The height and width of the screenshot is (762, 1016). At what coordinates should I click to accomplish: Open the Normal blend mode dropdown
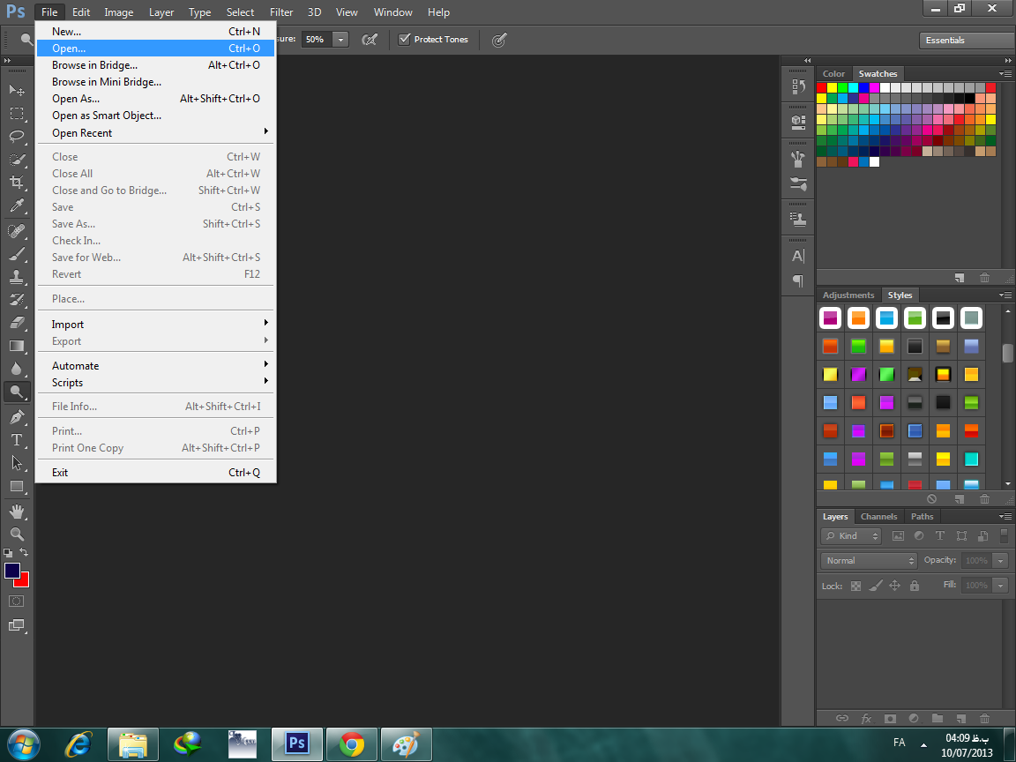pyautogui.click(x=869, y=561)
